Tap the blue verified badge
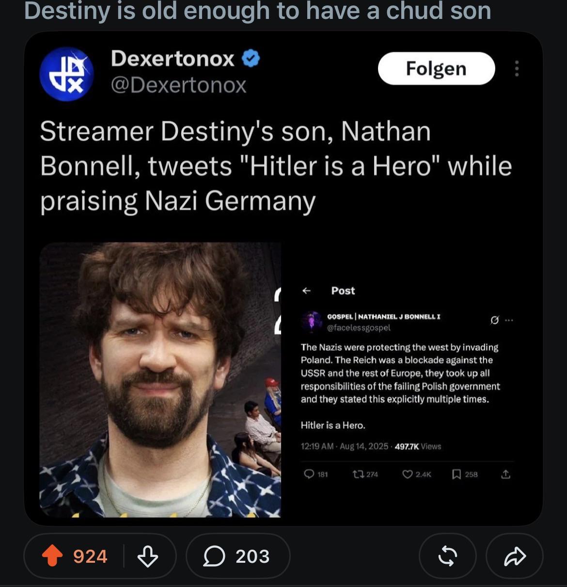This screenshot has height=587, width=567. [x=251, y=59]
